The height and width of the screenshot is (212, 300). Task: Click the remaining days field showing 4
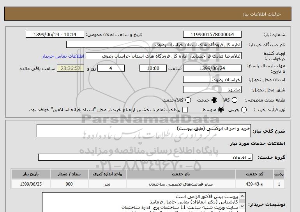coord(111,68)
